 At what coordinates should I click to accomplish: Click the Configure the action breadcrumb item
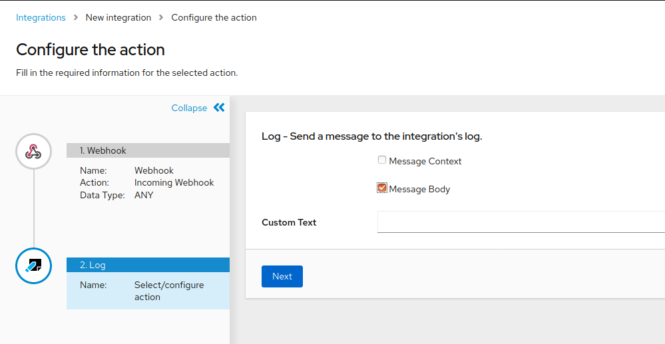coord(214,17)
